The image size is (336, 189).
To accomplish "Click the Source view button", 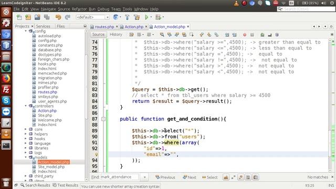I will pyautogui.click(x=98, y=35).
